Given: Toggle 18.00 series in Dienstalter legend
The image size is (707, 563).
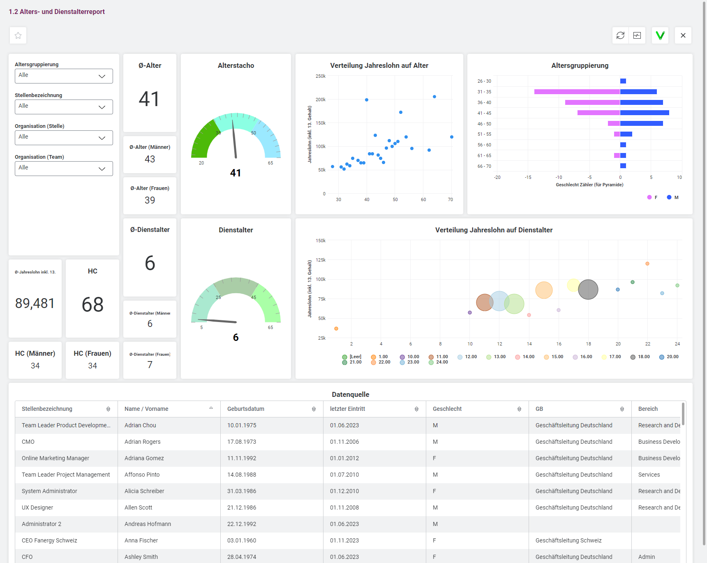Looking at the screenshot, I should coord(640,357).
